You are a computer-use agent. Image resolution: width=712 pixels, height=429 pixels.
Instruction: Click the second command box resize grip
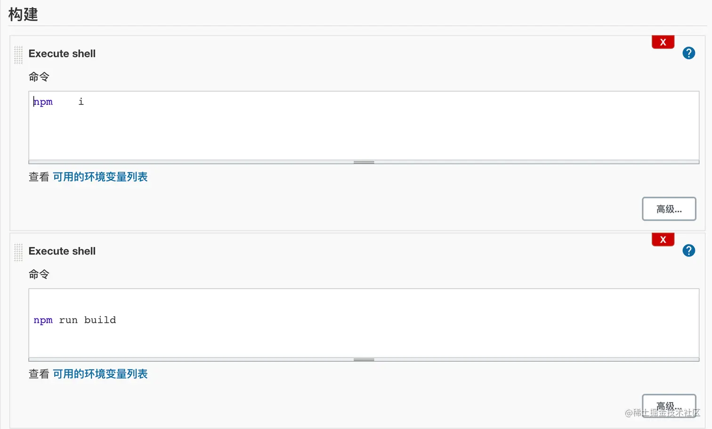(364, 360)
